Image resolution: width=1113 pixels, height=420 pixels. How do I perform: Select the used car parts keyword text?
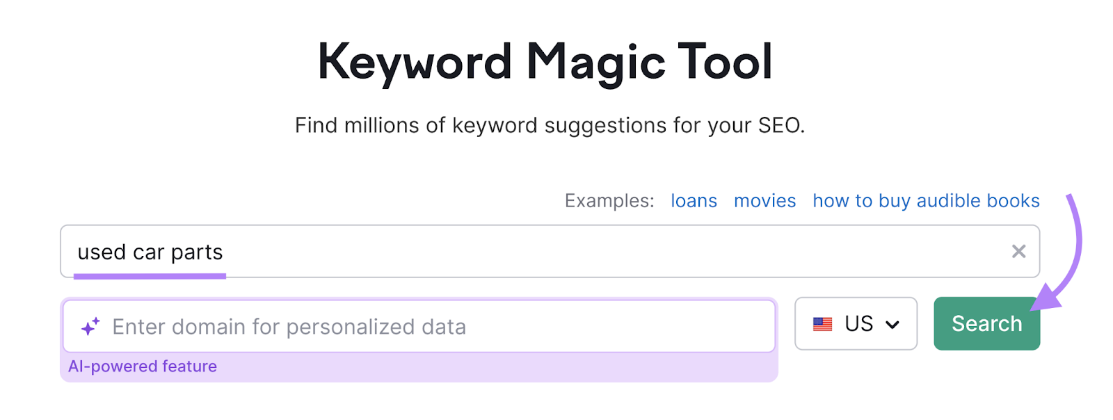(150, 252)
